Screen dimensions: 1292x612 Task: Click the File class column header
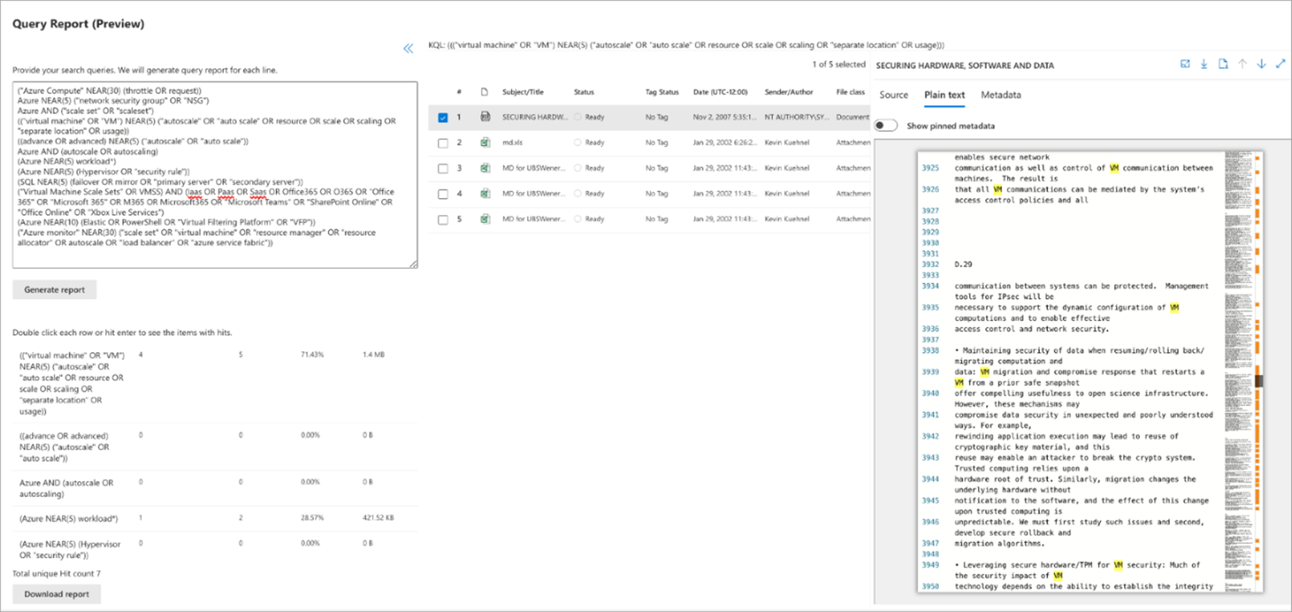point(850,92)
